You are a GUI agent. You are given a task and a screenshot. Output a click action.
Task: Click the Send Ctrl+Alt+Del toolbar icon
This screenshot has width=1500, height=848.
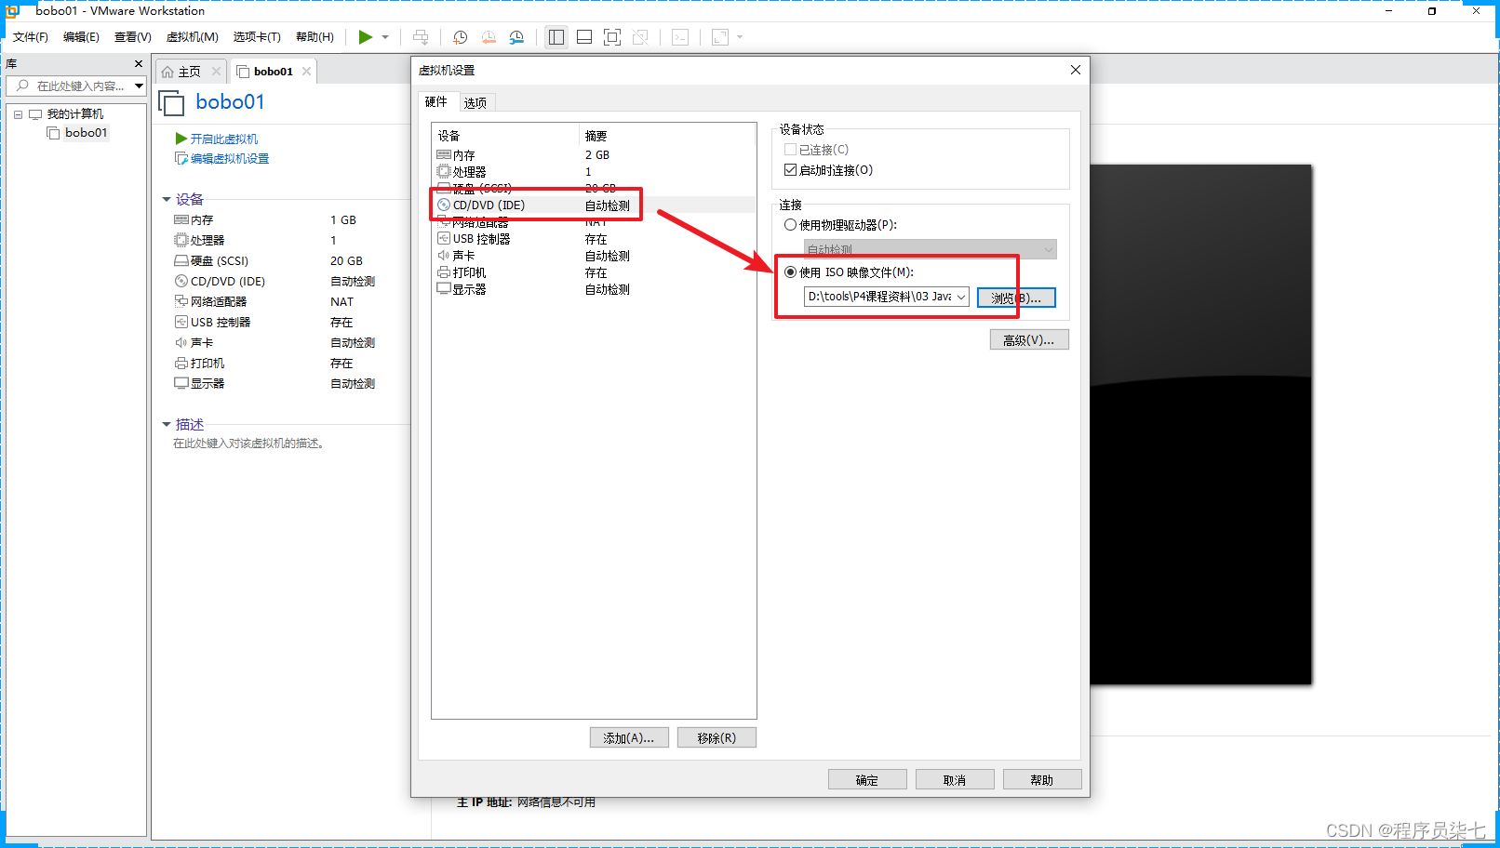pos(421,37)
